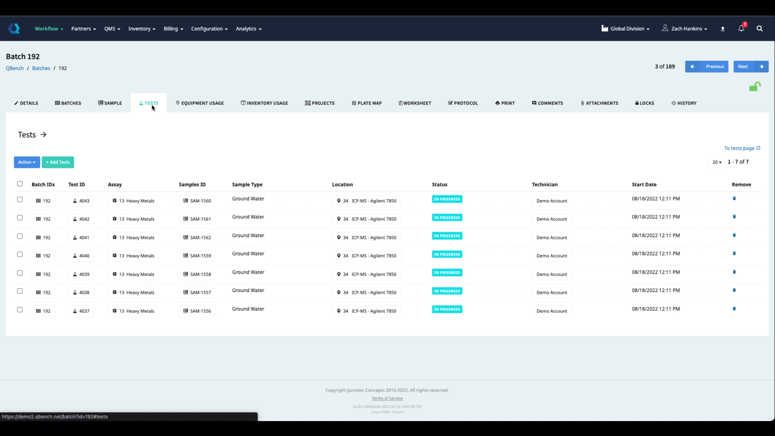
Task: Toggle the green unlock padlock icon
Action: [754, 87]
